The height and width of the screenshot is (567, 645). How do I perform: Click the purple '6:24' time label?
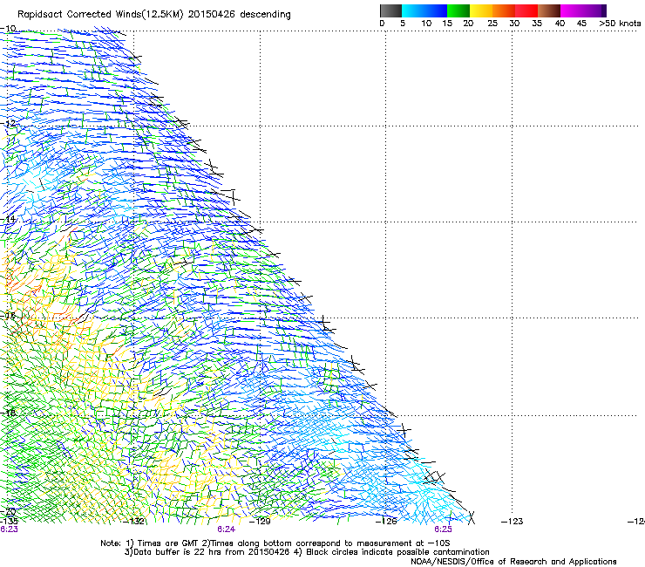point(227,529)
